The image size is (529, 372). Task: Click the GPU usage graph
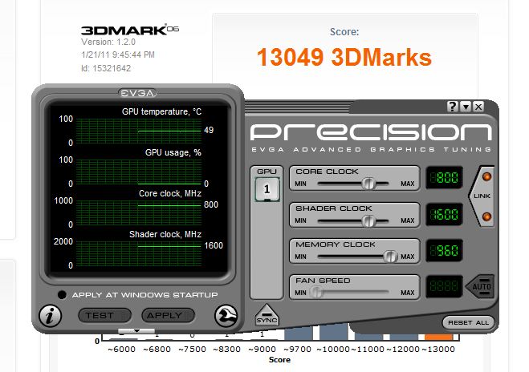(139, 172)
